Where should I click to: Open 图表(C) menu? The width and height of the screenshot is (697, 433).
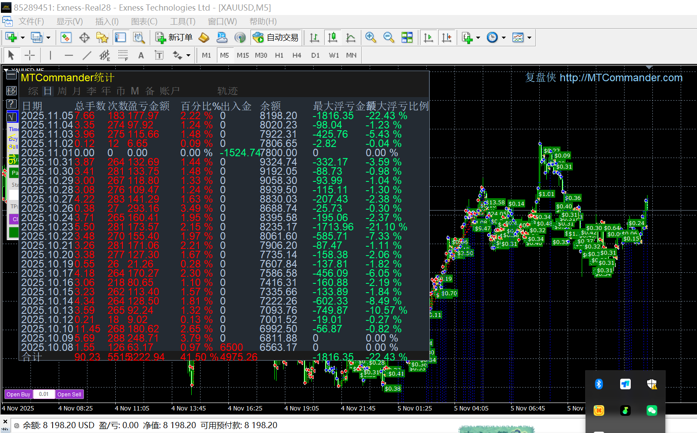click(144, 21)
